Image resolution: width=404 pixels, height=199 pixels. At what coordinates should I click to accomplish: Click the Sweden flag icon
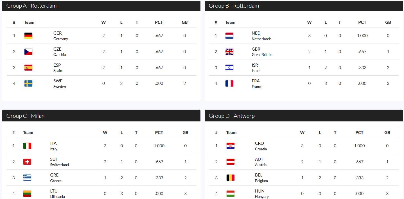(28, 83)
